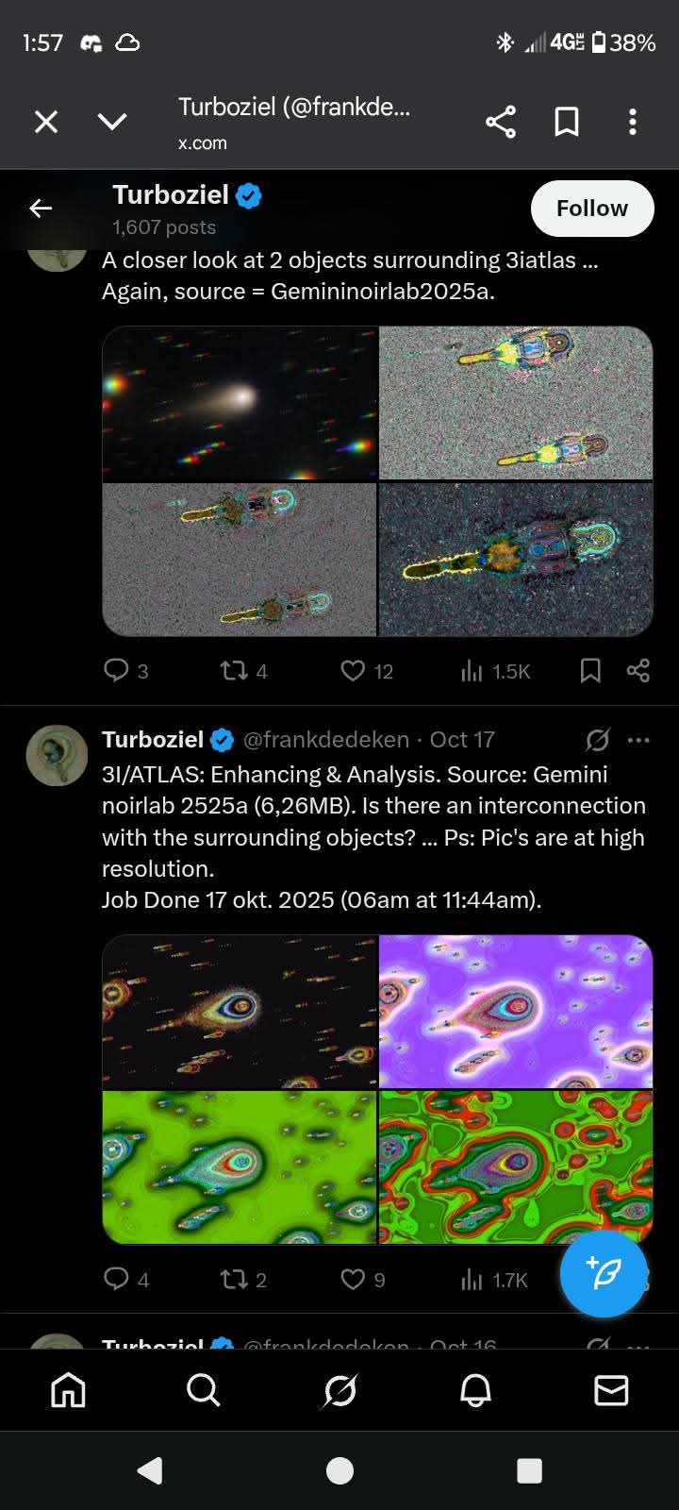Switch to the Home tab
Image resolution: width=679 pixels, height=1510 pixels.
click(x=68, y=1390)
